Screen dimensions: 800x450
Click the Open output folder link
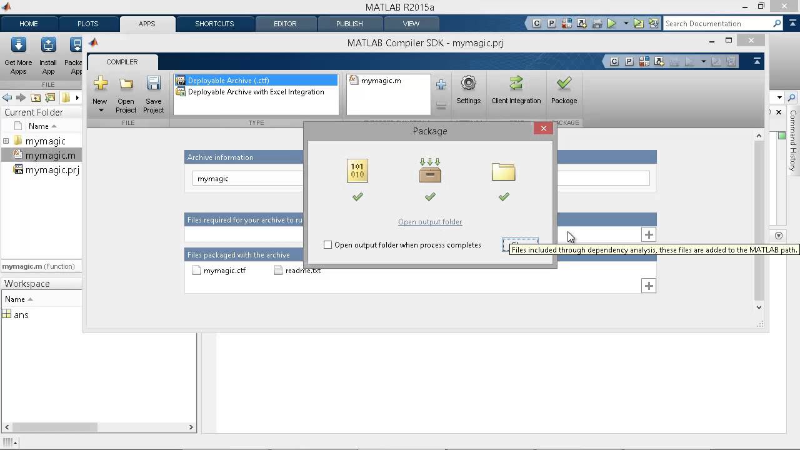point(430,222)
